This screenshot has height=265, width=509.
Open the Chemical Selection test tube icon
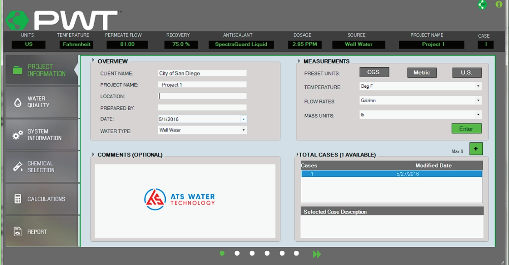point(17,167)
